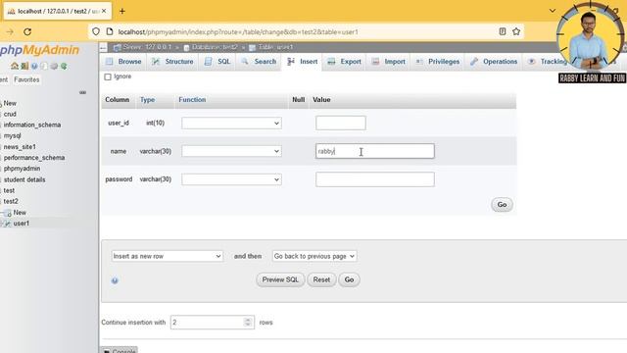The width and height of the screenshot is (627, 353).
Task: Select the information_schema database
Action: pyautogui.click(x=32, y=125)
